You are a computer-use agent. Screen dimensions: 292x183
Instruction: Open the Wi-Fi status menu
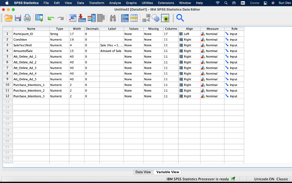click(218, 3)
